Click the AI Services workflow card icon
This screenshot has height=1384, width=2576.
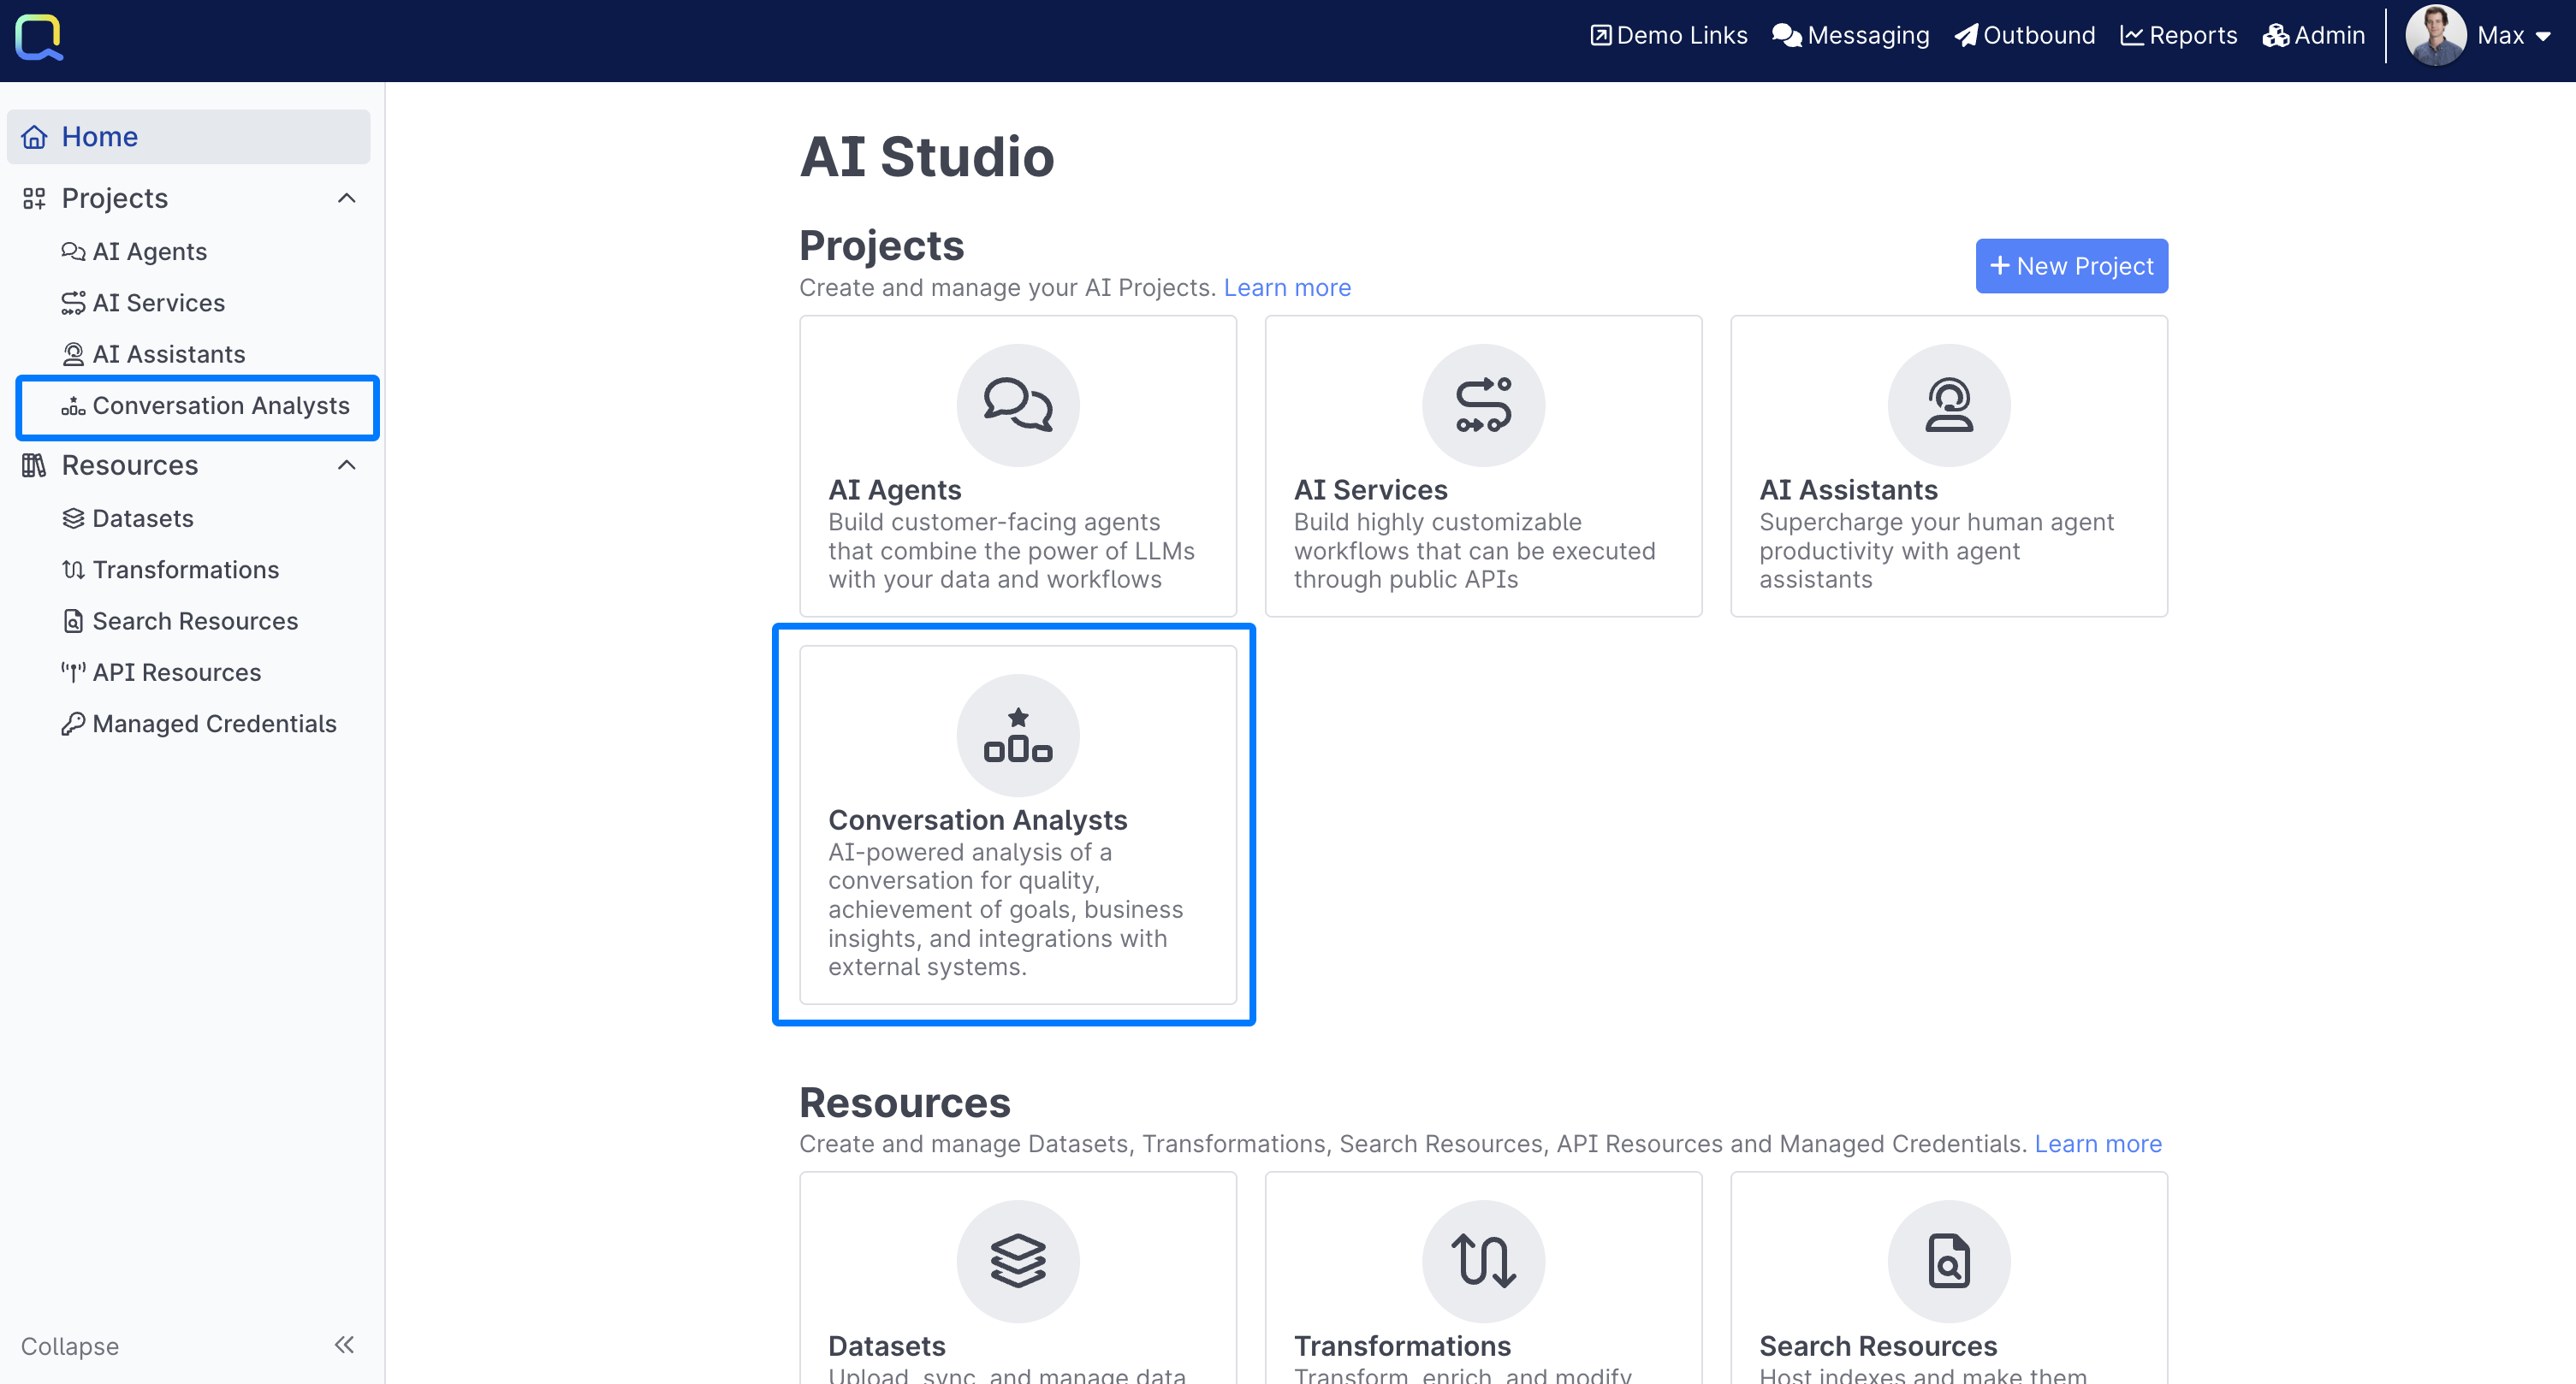[x=1483, y=405]
